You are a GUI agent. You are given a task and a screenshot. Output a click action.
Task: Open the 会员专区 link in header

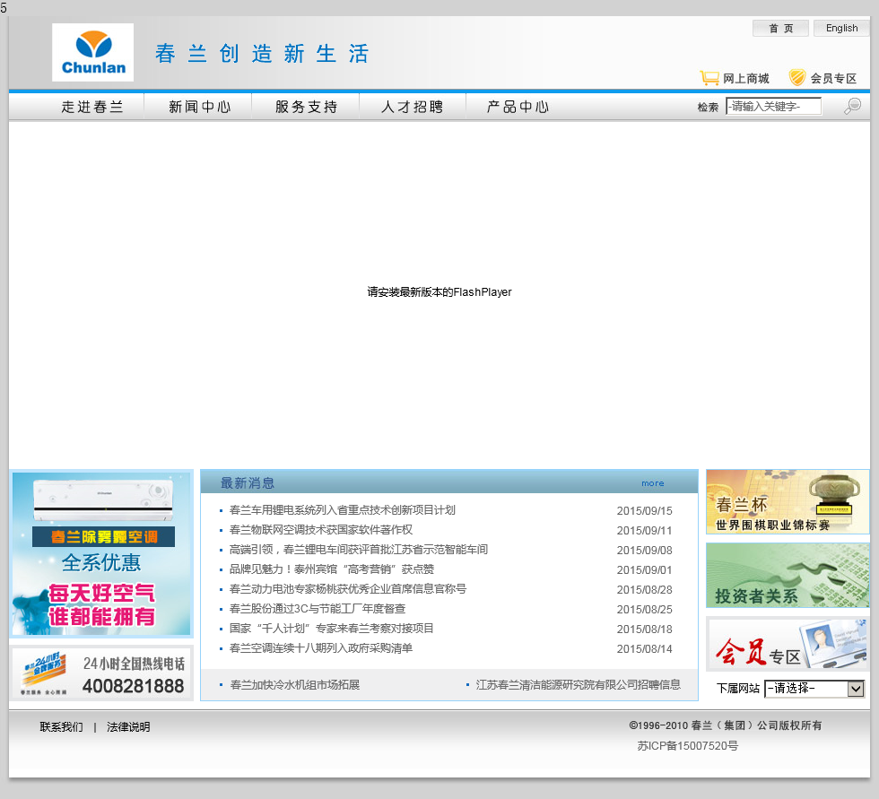click(x=833, y=78)
